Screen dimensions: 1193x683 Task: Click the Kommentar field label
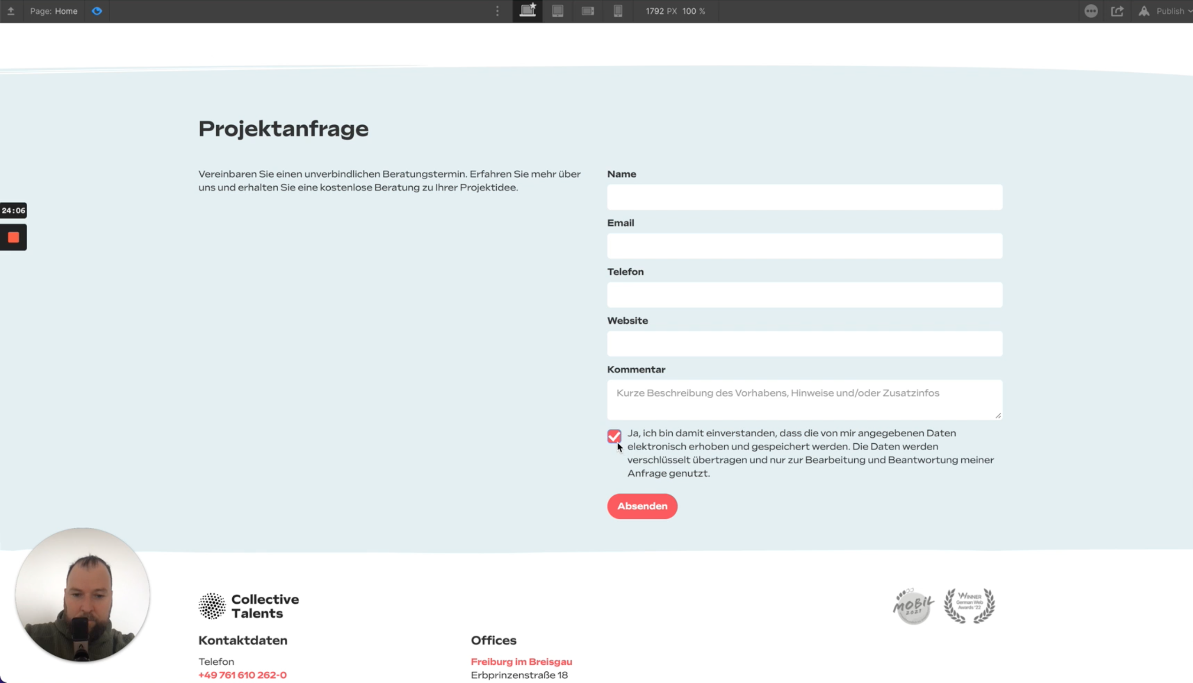(x=636, y=369)
